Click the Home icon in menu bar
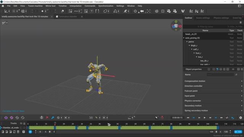This screenshot has height=137, width=244. pyautogui.click(x=3, y=6)
